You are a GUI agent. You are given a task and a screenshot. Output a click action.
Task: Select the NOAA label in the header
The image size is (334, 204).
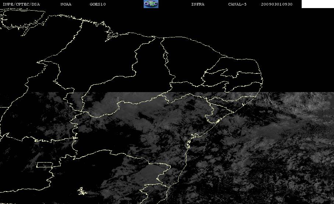[66, 4]
